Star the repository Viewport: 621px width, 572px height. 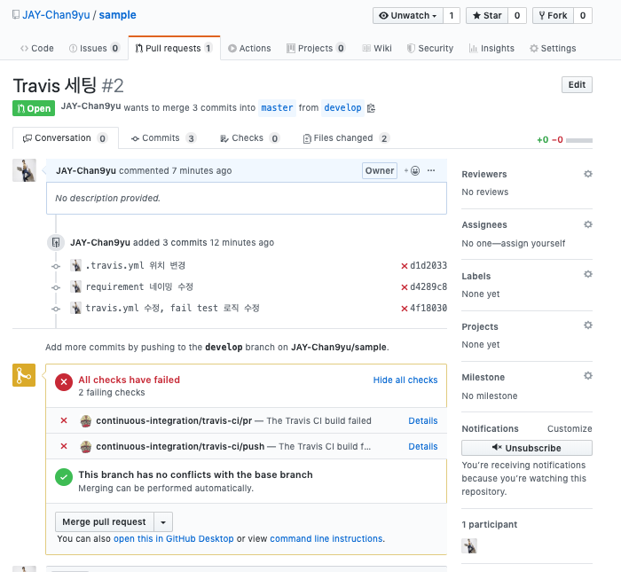(x=487, y=15)
